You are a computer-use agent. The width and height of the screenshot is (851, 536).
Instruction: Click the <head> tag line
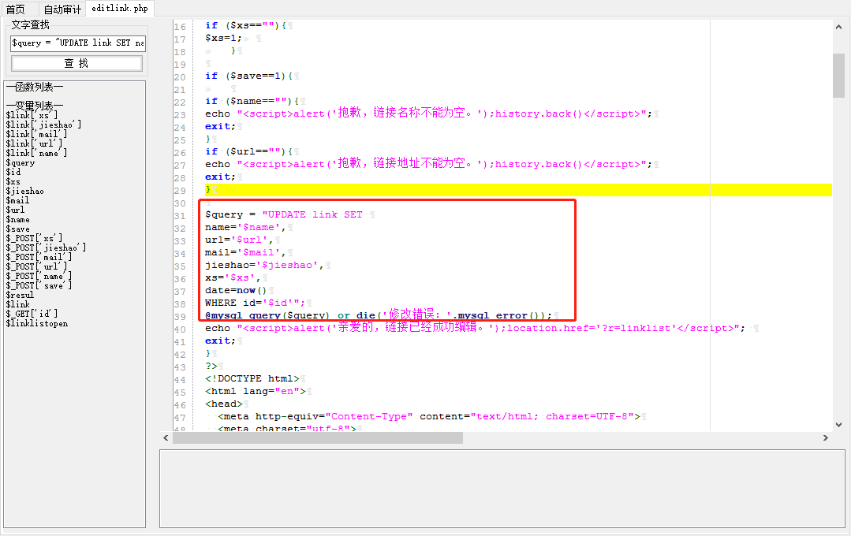(x=224, y=404)
